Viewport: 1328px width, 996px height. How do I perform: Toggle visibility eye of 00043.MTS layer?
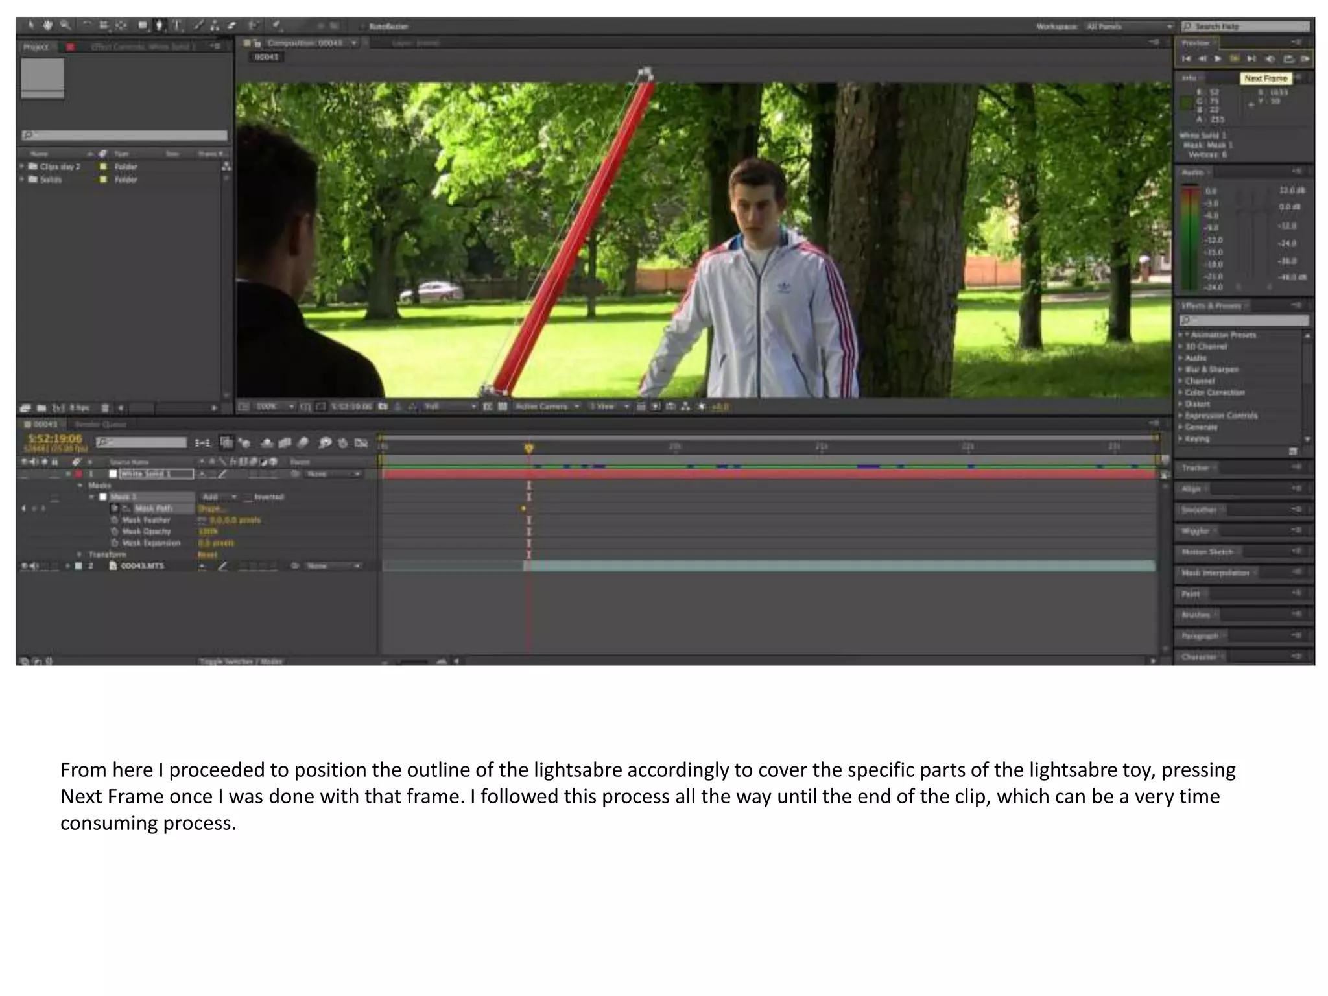click(25, 566)
